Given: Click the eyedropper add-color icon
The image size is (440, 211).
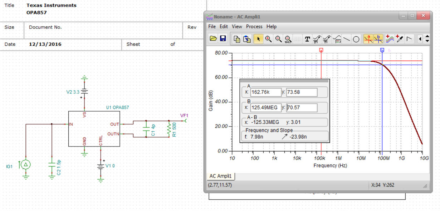Looking at the screenshot, I should pyautogui.click(x=400, y=39).
